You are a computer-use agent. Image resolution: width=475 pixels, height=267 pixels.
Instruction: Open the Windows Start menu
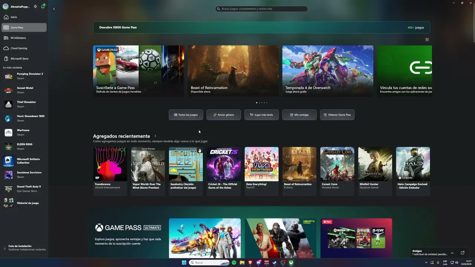[184, 263]
